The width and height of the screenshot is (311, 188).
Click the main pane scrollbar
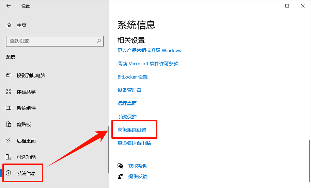[309, 161]
